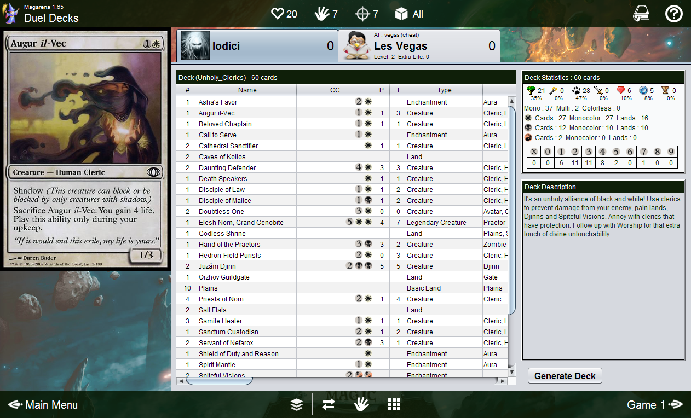Select Augur il-Vec row
691x418 pixels.
coord(342,113)
